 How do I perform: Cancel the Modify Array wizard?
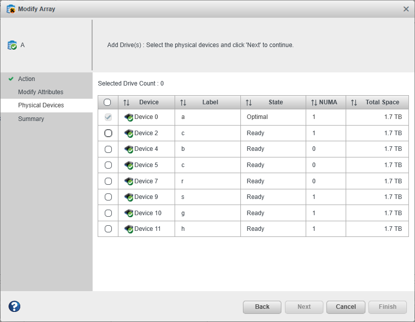coord(346,307)
